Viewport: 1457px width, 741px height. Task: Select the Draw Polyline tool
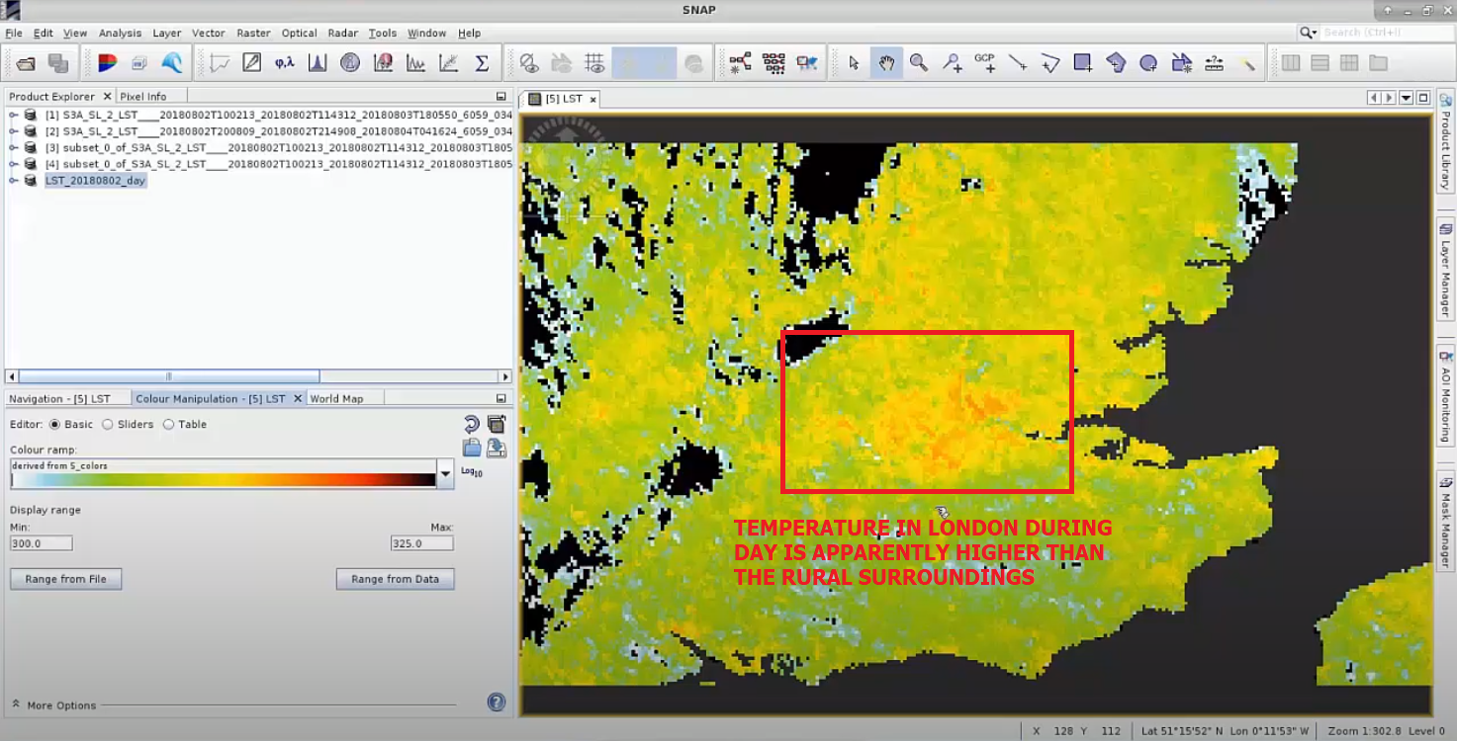[x=1050, y=63]
